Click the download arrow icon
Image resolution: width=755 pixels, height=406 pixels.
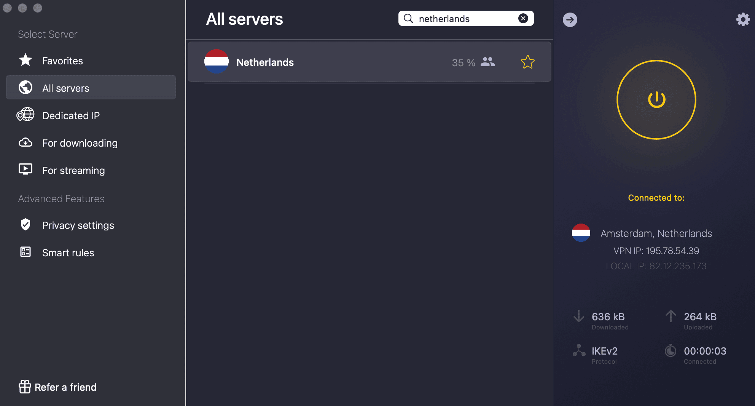(579, 316)
